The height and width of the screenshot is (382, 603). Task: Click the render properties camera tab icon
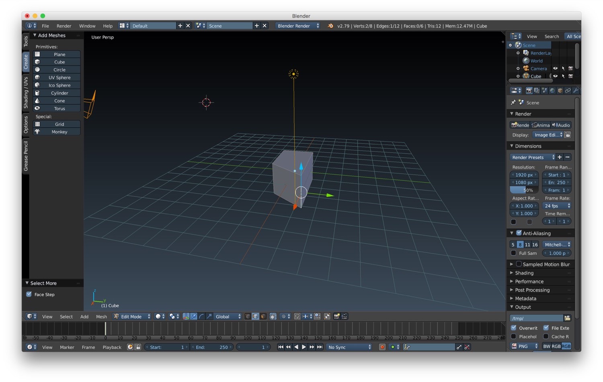[529, 91]
